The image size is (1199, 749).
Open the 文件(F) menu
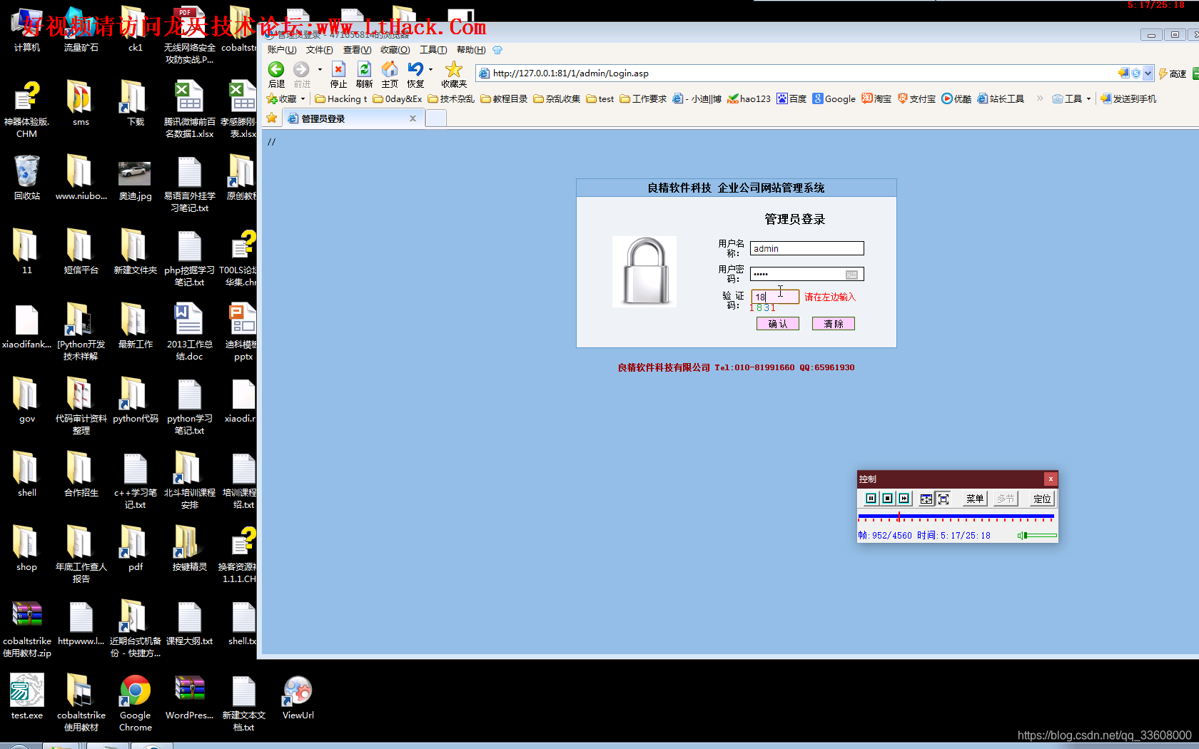tap(319, 50)
